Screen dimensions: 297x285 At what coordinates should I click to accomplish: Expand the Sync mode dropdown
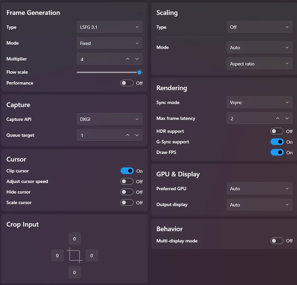[x=259, y=102]
